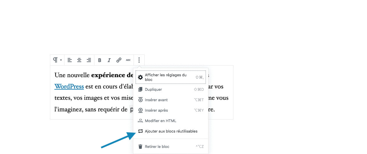
Task: Open the paragraph block type switcher
Action: click(x=57, y=60)
